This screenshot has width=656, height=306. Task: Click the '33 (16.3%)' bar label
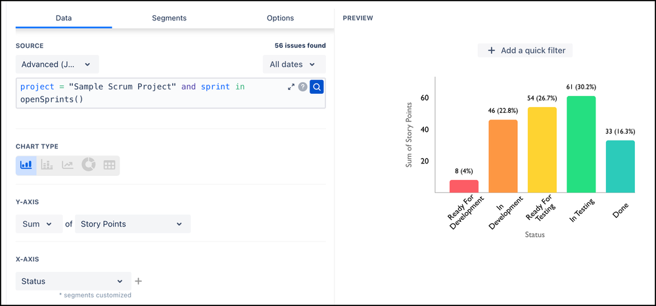coord(620,131)
